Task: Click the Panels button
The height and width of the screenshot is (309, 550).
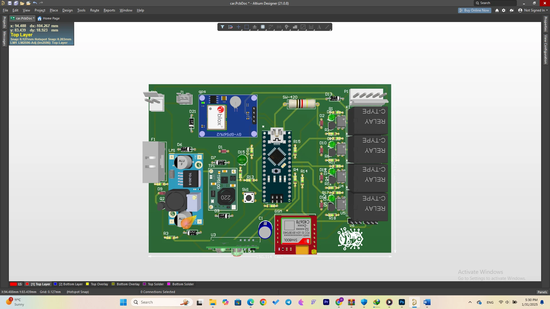Action: pos(542,292)
